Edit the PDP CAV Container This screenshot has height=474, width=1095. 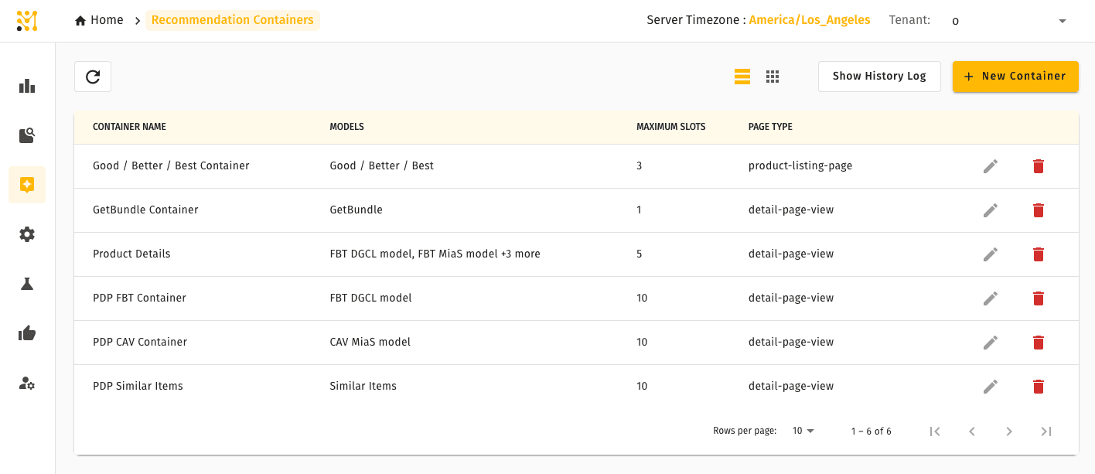[991, 343]
